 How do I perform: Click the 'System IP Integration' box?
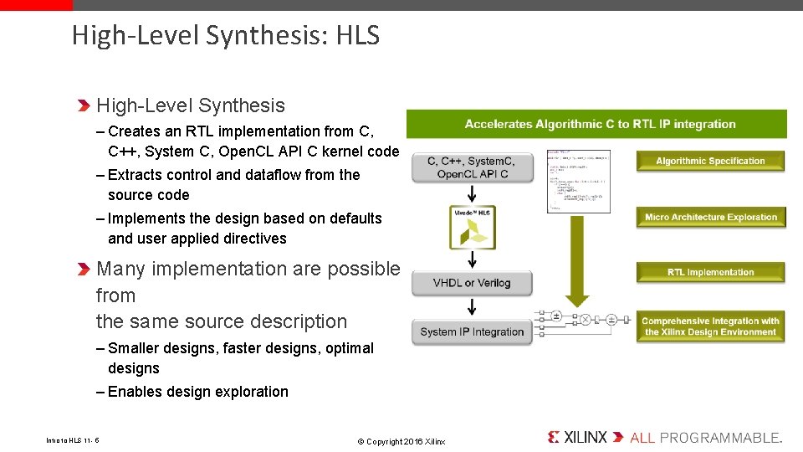click(472, 332)
